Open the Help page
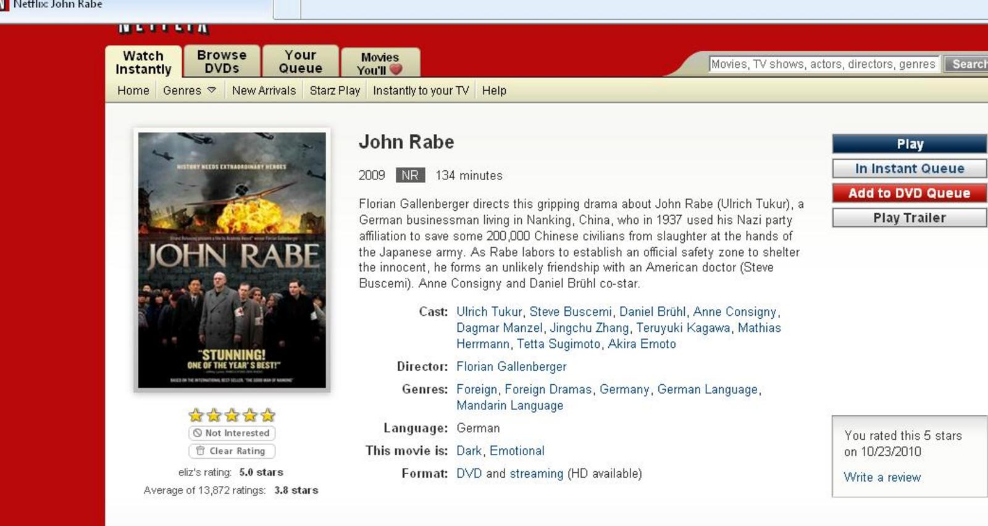The height and width of the screenshot is (526, 988). pyautogui.click(x=494, y=91)
